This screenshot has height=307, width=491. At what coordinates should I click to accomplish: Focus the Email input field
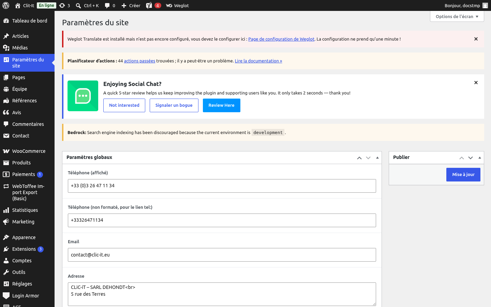[222, 255]
